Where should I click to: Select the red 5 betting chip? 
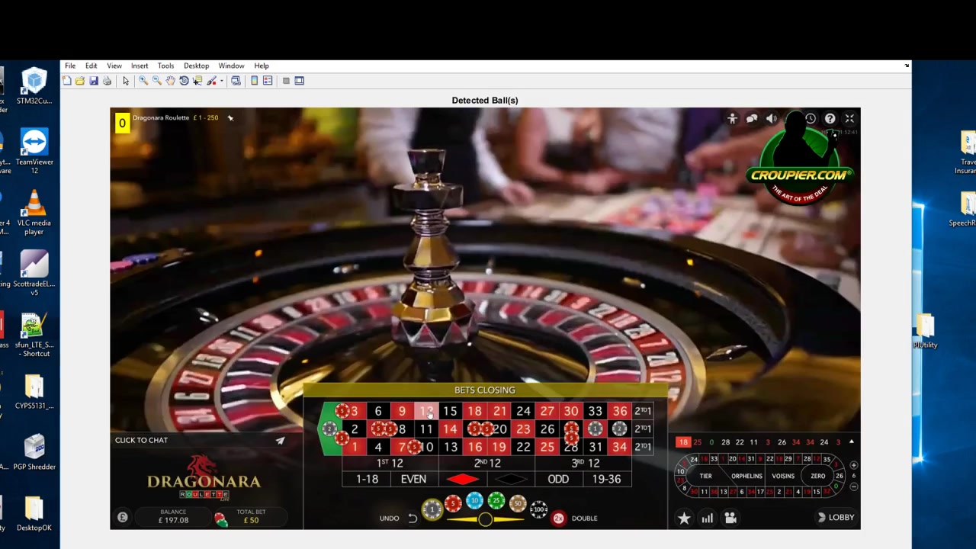coord(452,502)
